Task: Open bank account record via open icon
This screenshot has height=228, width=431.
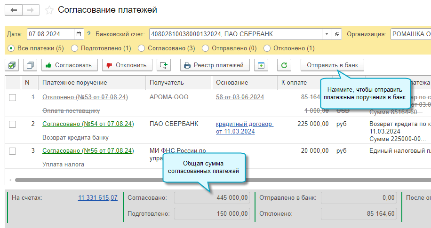Action: click(337, 34)
